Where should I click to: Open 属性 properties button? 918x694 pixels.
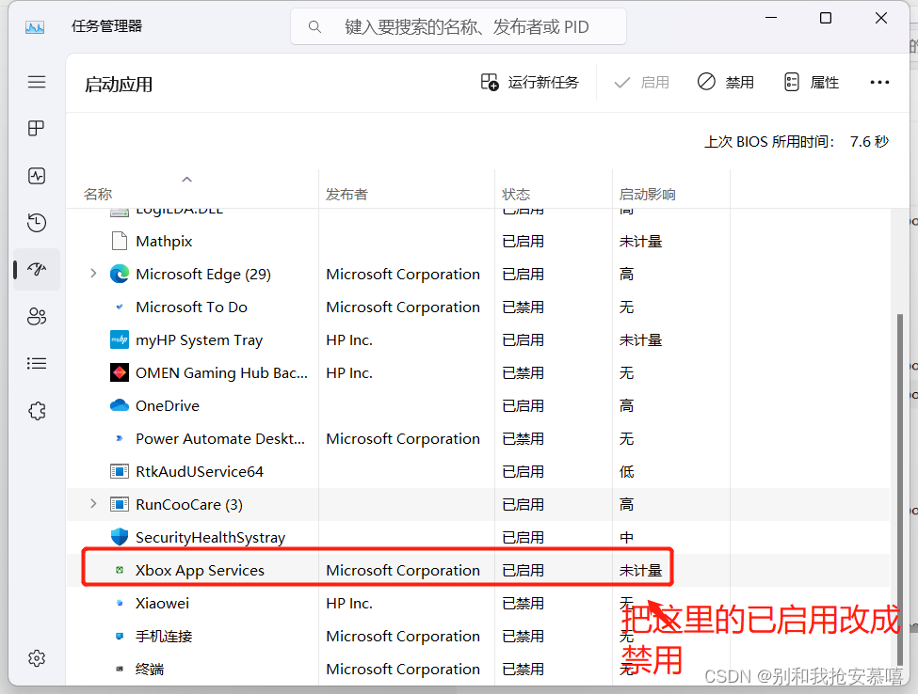[x=812, y=83]
